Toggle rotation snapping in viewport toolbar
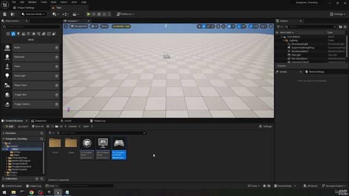This screenshot has height=196, width=349. click(239, 27)
